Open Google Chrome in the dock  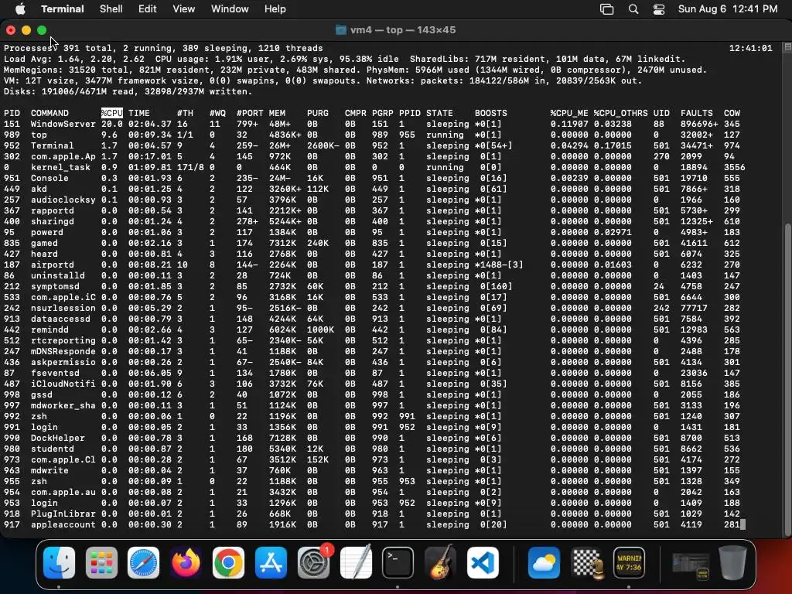(228, 562)
